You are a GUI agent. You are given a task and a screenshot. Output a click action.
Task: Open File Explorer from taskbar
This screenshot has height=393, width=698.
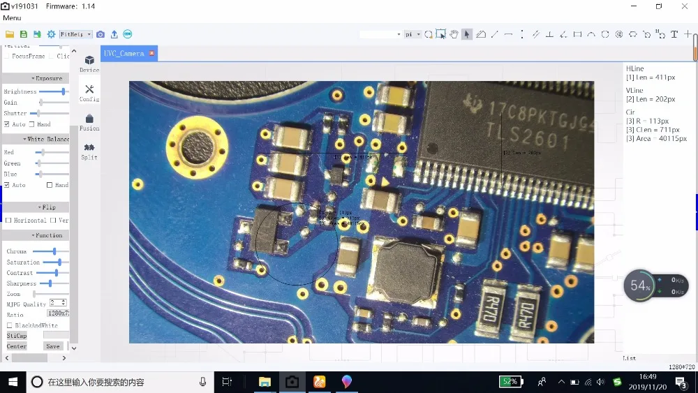[265, 382]
